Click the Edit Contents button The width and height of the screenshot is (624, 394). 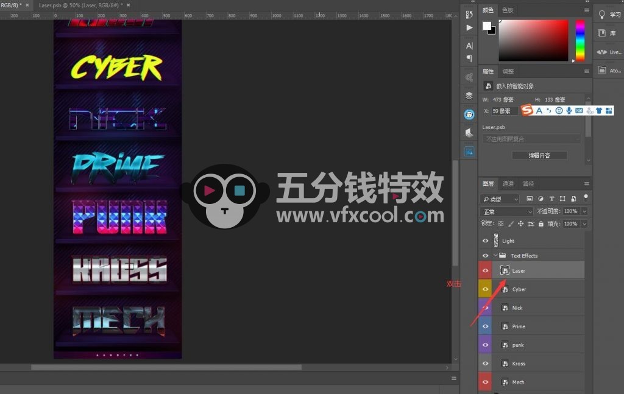coord(539,155)
